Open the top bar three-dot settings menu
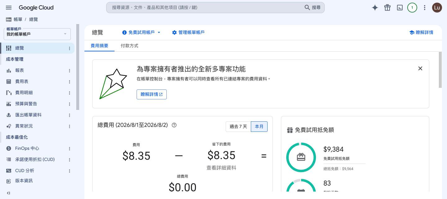The width and height of the screenshot is (447, 199). 425,8
